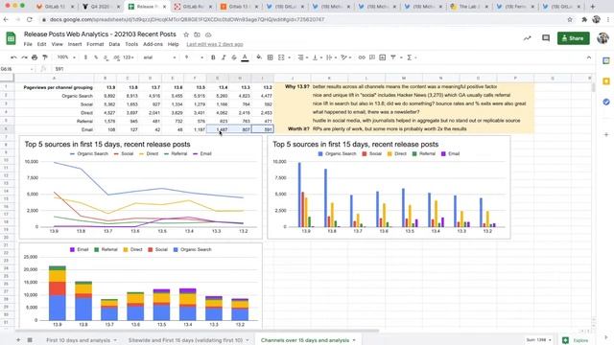Screen dimensions: 614x345
Task: Open horizontal align dropdown
Action: (303, 57)
